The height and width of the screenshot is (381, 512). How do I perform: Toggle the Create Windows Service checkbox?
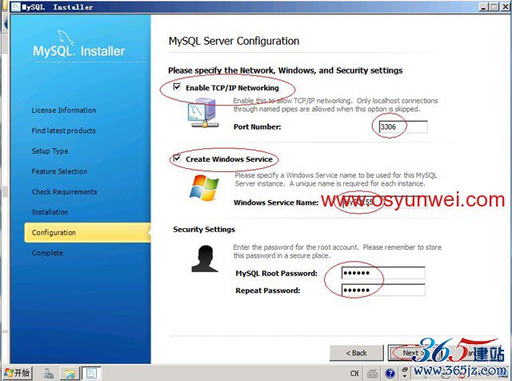pos(177,158)
